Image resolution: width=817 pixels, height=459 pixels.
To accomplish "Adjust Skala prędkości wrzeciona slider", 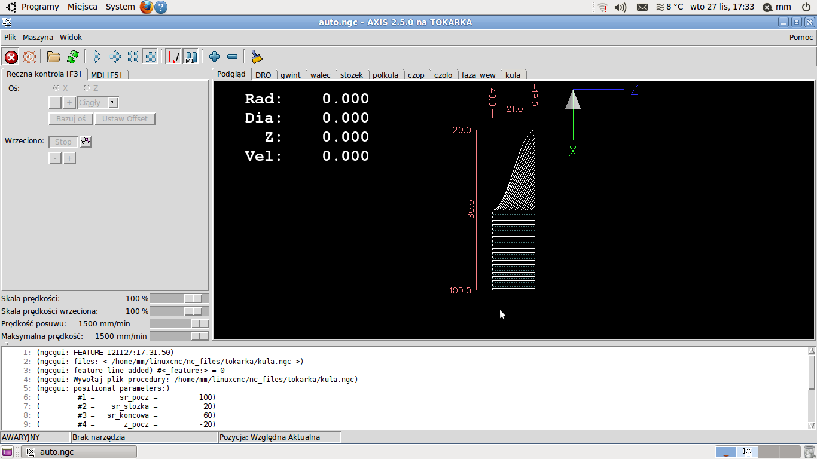I will point(179,311).
